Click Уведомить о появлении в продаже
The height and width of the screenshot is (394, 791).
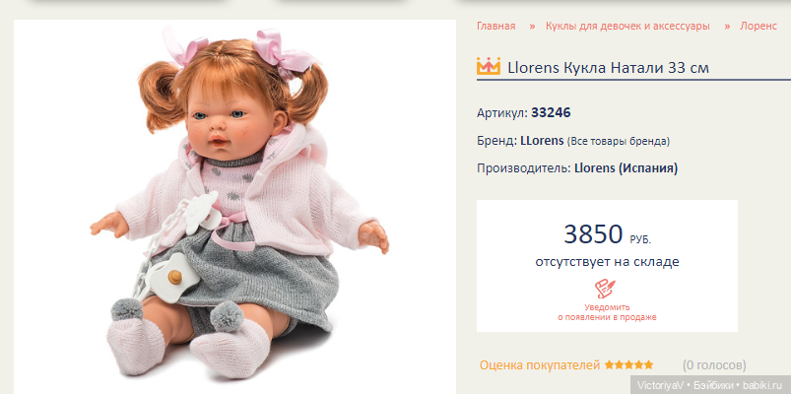click(607, 312)
